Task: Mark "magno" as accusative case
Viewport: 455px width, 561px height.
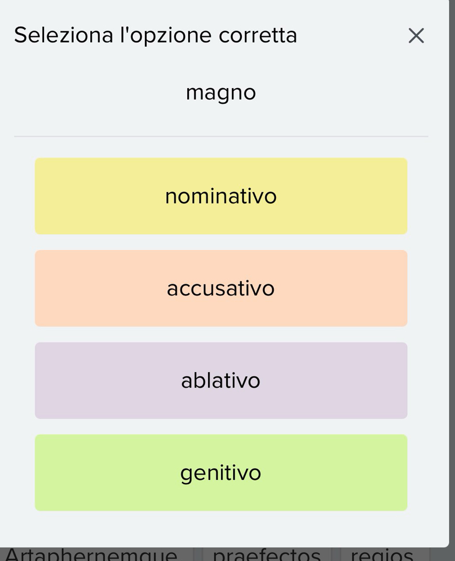Action: point(221,289)
